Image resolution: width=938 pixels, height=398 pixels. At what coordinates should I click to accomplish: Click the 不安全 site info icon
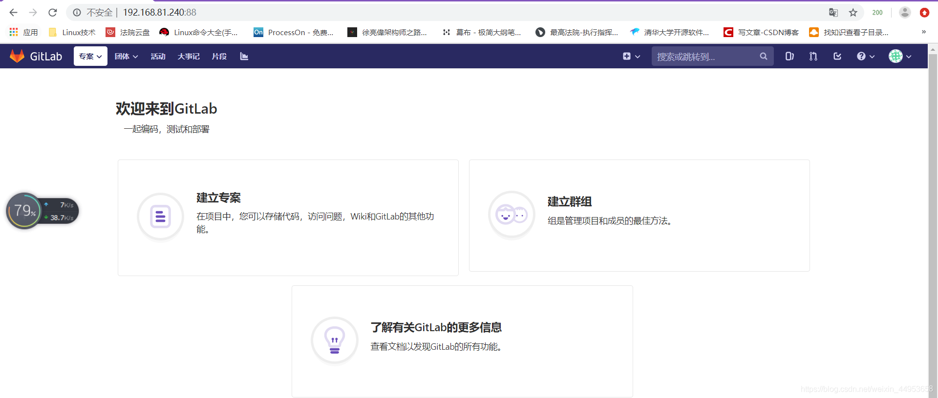77,13
